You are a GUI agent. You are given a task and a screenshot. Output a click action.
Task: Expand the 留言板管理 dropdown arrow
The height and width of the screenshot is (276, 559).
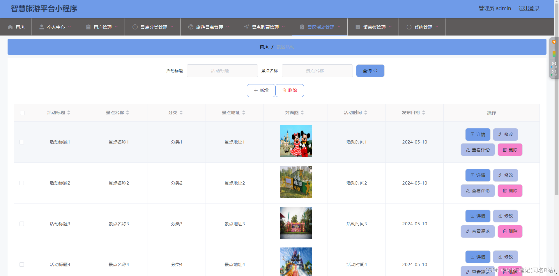pos(390,27)
